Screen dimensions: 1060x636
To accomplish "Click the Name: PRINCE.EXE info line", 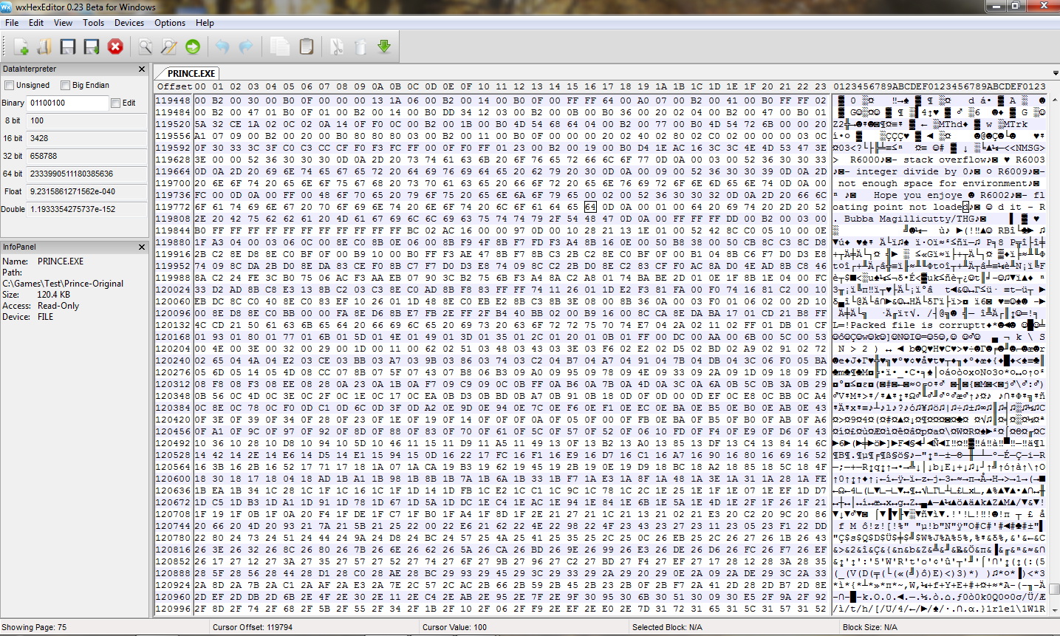I will tap(43, 261).
